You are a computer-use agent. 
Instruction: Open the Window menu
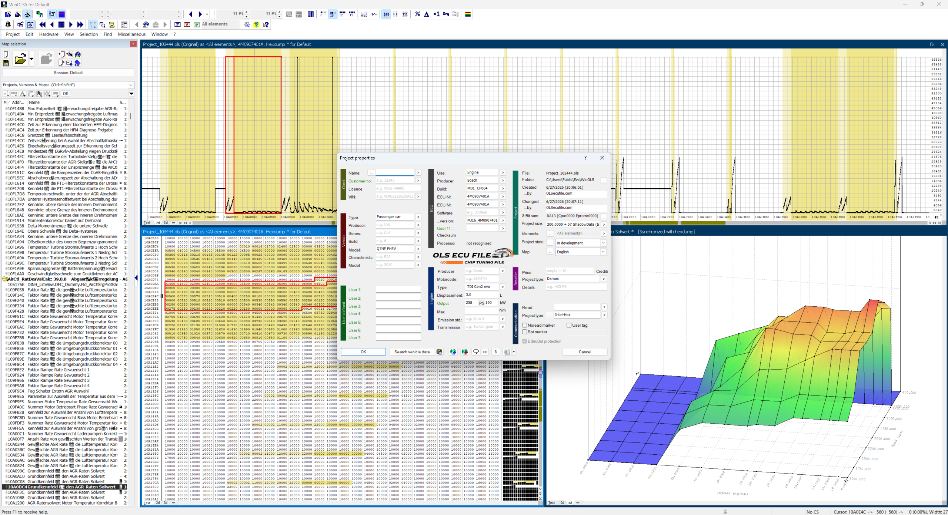(160, 34)
